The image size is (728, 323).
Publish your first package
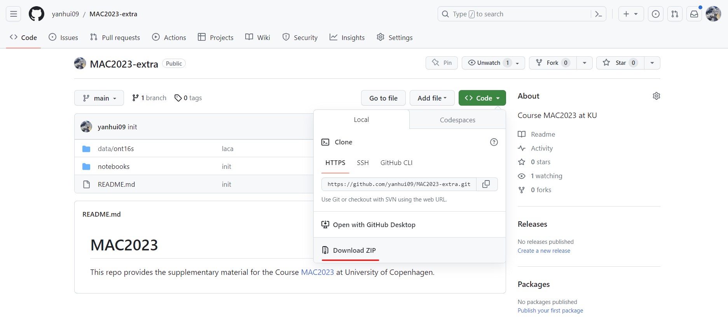(x=550, y=311)
